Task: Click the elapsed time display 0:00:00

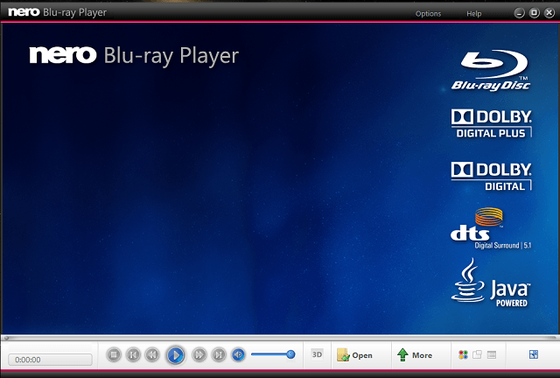Action: point(50,360)
